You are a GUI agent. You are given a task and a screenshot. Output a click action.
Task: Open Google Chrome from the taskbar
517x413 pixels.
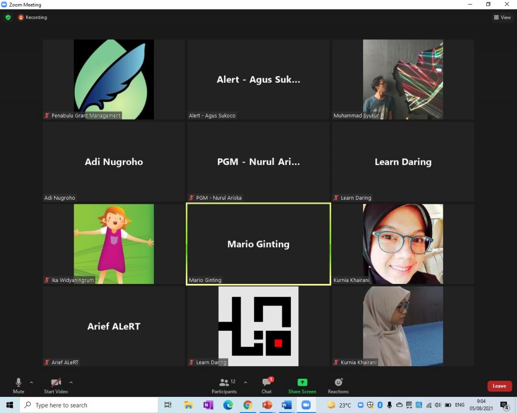point(247,405)
